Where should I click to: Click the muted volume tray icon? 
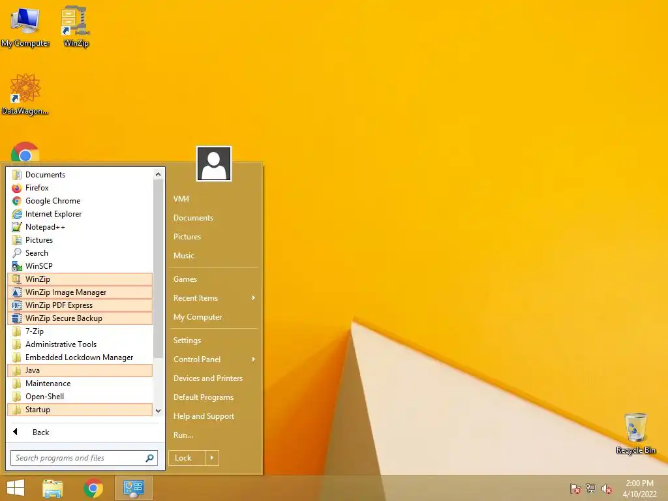click(x=607, y=489)
